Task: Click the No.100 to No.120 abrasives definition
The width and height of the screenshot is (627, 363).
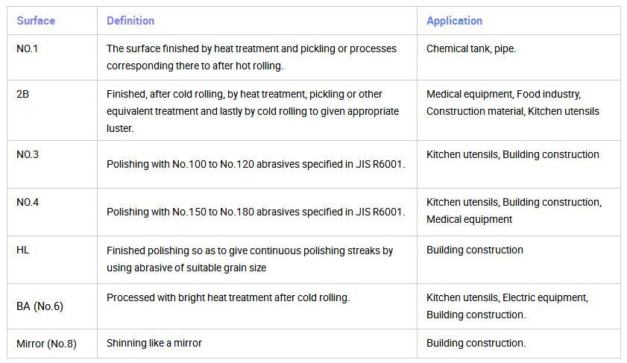Action: [x=257, y=164]
